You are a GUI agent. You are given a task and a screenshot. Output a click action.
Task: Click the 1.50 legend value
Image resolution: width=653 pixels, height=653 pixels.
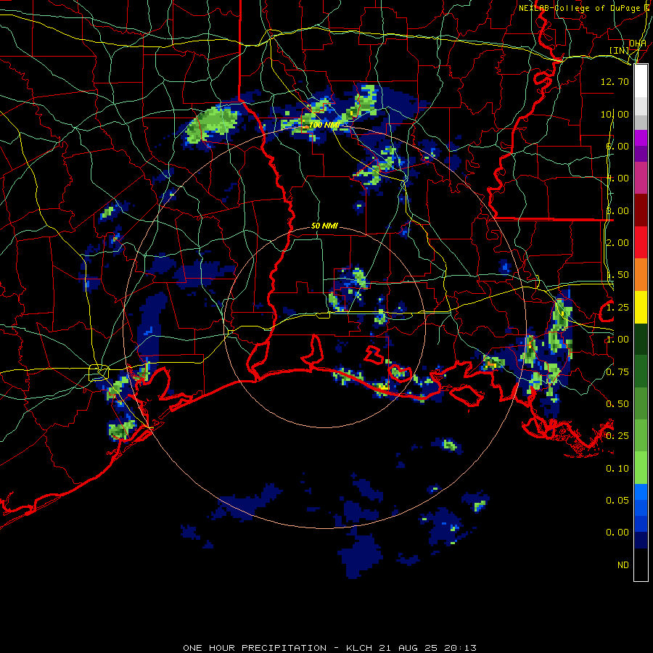click(617, 275)
